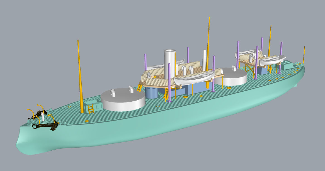Screen dimensions: 325x171
Task: Pick the thin gray pipe behind the funnel
Action: [x=205, y=60]
